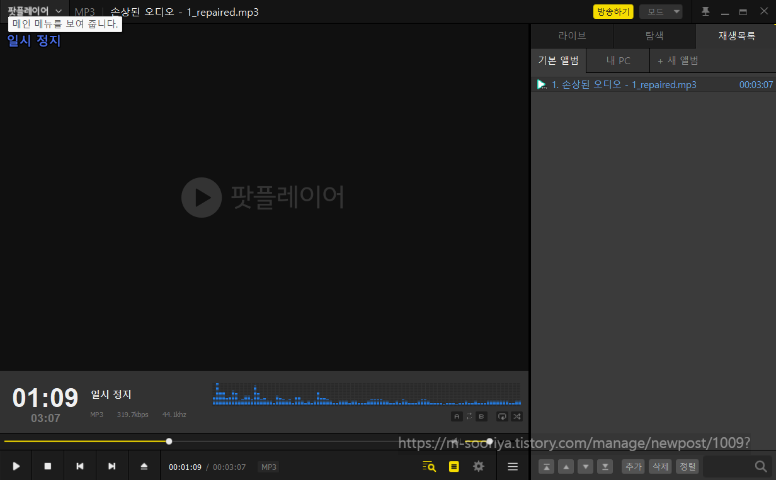
Task: Click the 삭제 (delete) button
Action: (660, 466)
